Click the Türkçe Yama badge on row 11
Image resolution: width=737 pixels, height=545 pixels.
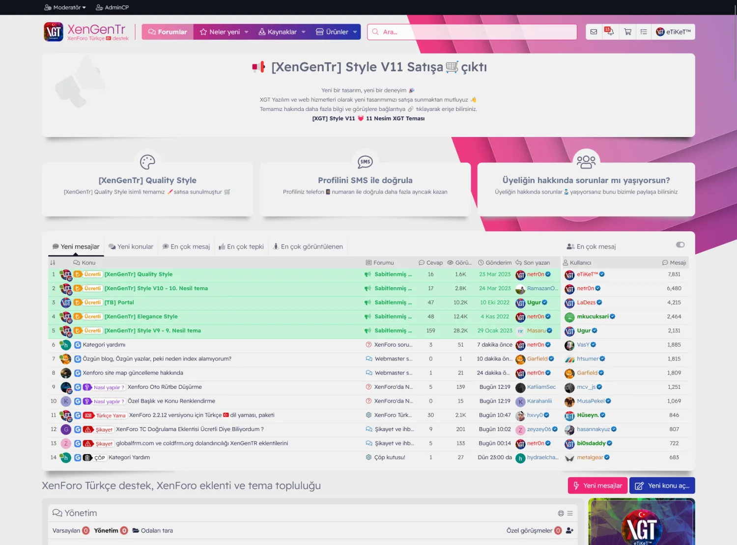point(111,415)
